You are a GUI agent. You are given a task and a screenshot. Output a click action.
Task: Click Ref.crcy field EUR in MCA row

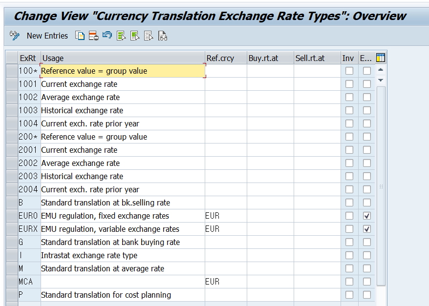click(x=226, y=282)
